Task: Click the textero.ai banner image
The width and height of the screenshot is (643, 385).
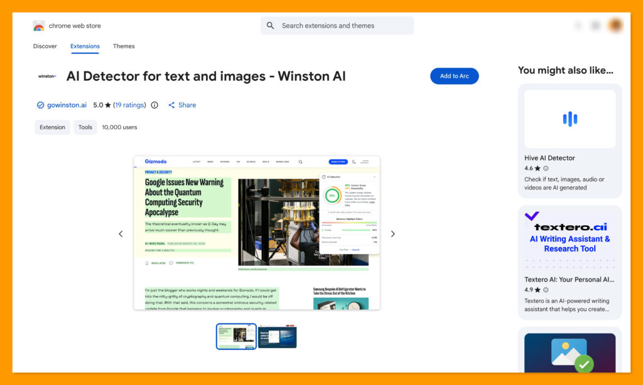Action: pos(570,240)
